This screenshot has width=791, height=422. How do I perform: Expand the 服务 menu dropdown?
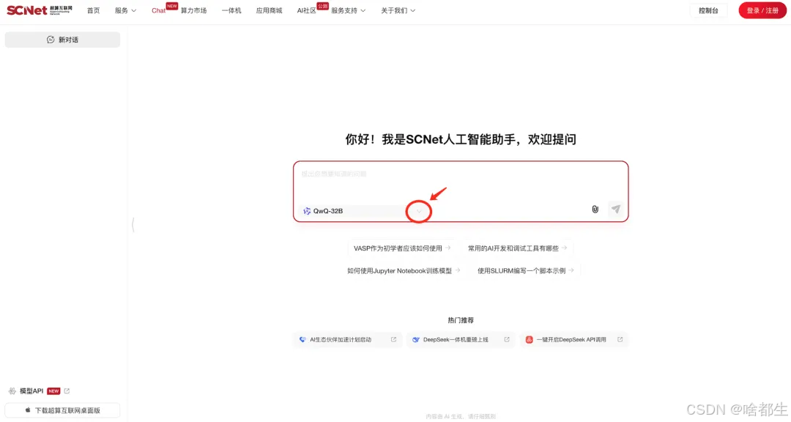pos(134,10)
